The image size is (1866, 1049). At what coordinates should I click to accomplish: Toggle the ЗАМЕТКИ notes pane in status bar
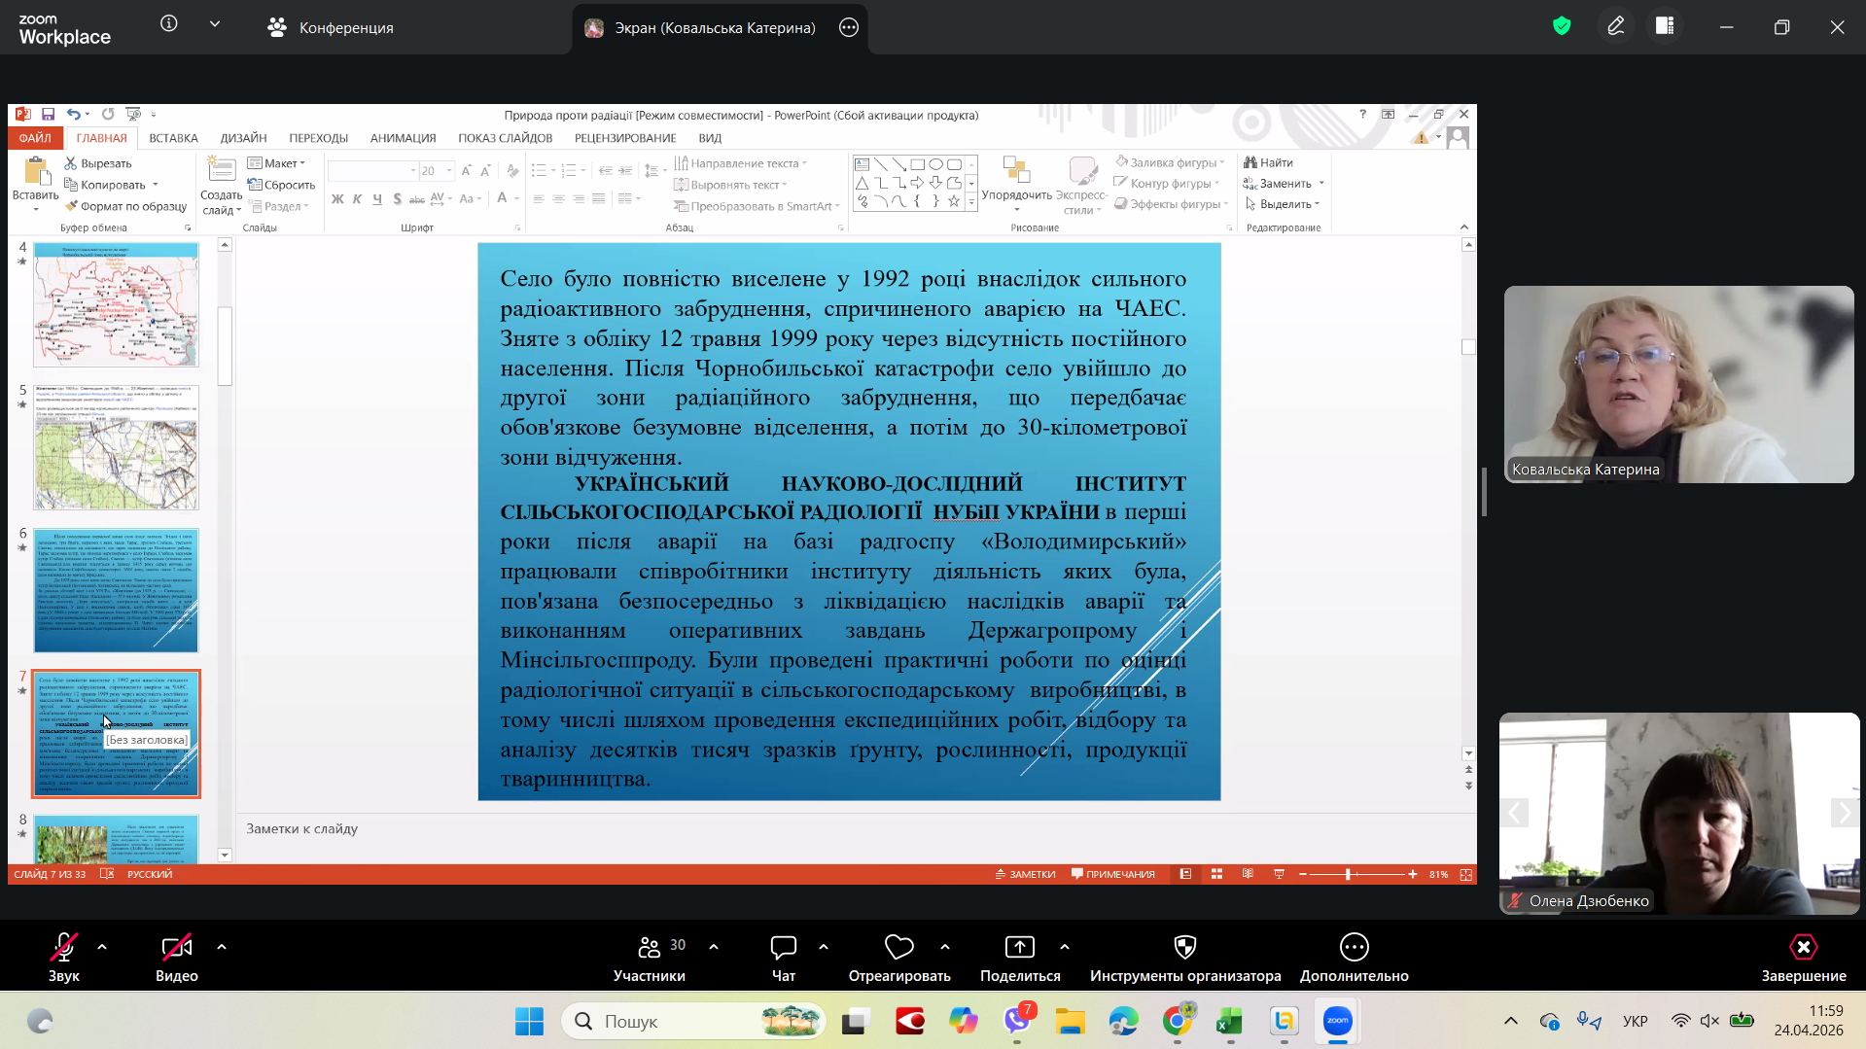(x=1026, y=874)
